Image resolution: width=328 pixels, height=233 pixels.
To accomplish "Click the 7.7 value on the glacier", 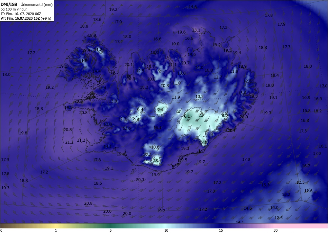I will tap(201, 115).
